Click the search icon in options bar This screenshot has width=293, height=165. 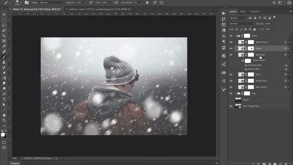274,3
